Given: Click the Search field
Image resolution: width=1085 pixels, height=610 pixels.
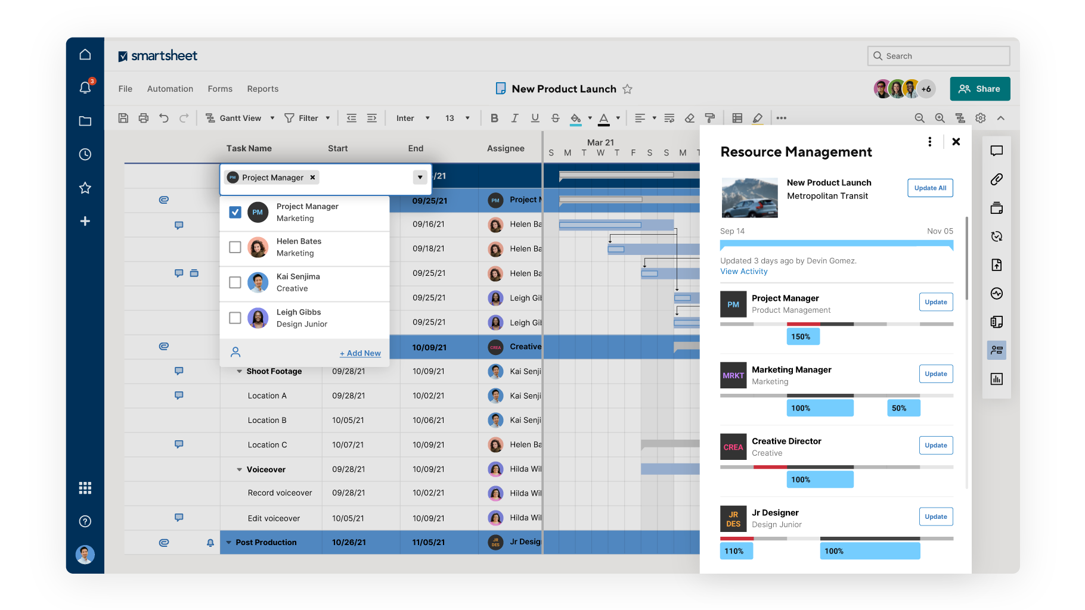Looking at the screenshot, I should point(938,55).
